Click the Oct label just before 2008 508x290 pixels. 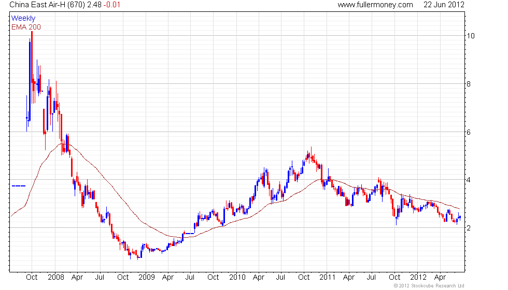tap(32, 278)
